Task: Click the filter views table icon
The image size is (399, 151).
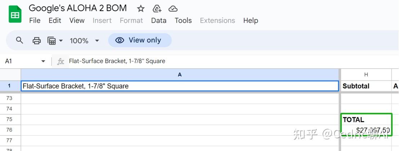Action: (52, 41)
